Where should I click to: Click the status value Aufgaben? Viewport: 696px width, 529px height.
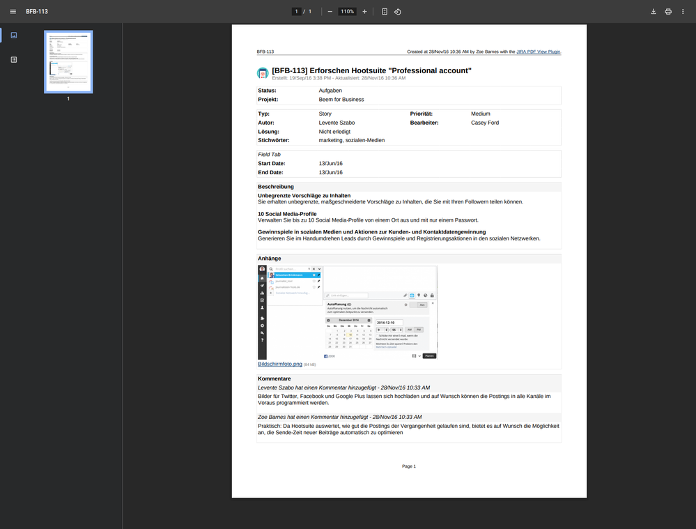pyautogui.click(x=330, y=91)
